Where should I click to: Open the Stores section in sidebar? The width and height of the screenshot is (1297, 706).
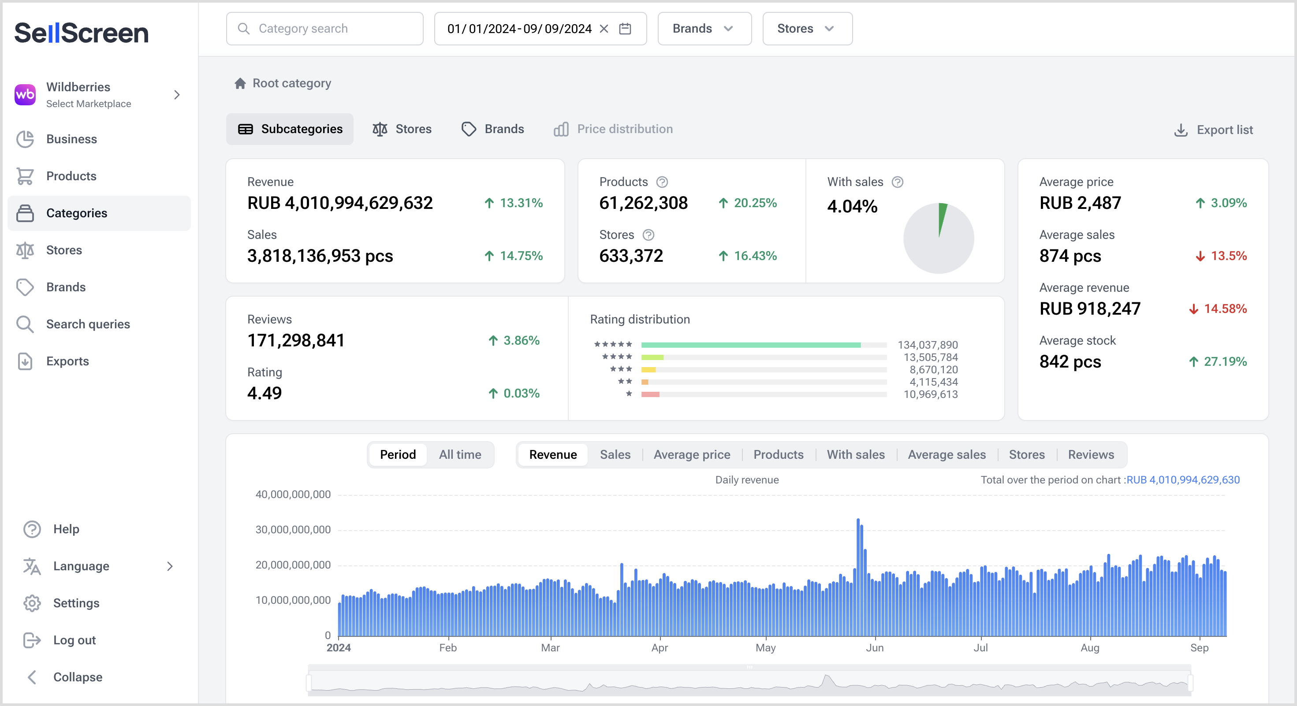[64, 249]
